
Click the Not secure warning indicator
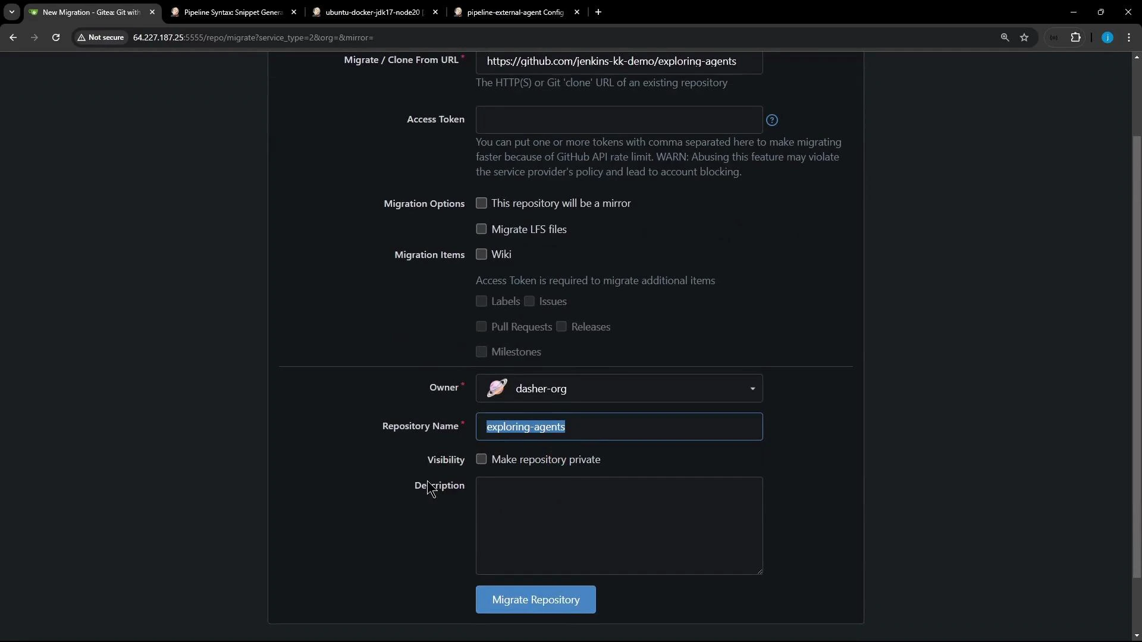pyautogui.click(x=101, y=37)
